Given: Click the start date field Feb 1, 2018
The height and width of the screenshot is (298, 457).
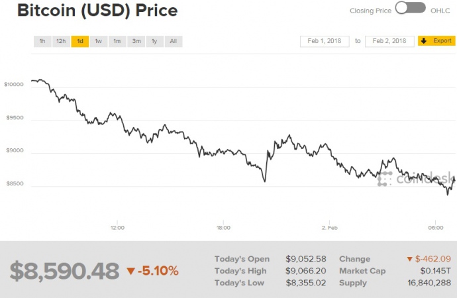Looking at the screenshot, I should coord(325,41).
